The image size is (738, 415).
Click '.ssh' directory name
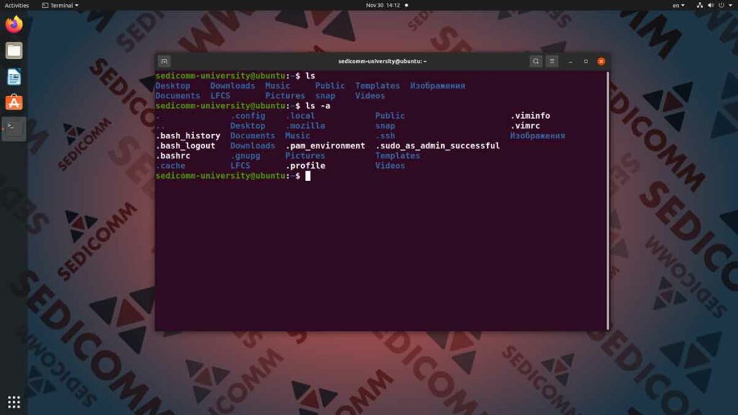(385, 136)
